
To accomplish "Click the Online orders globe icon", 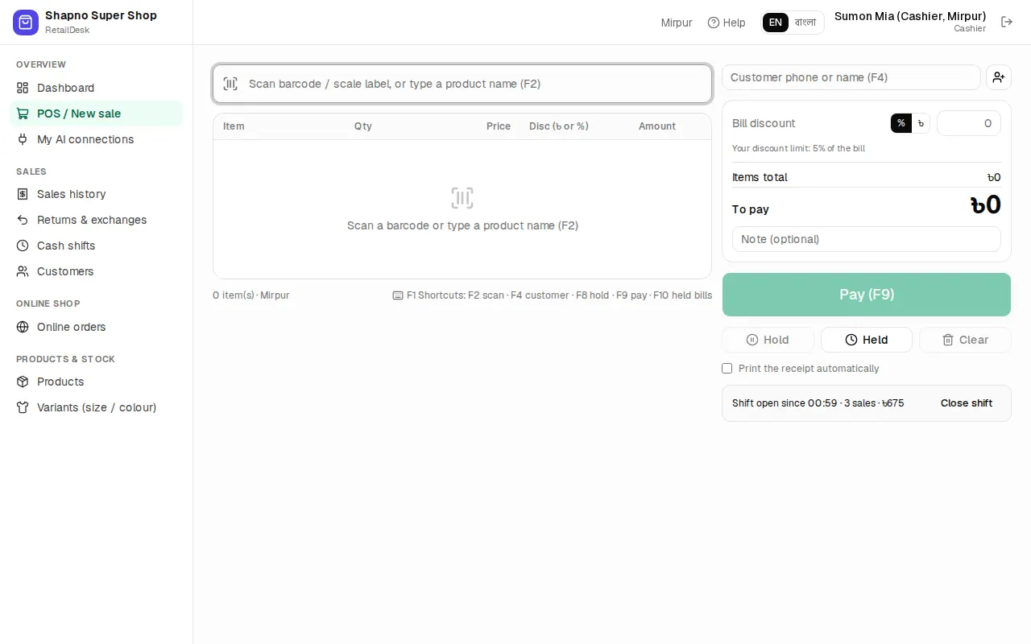I will [23, 327].
